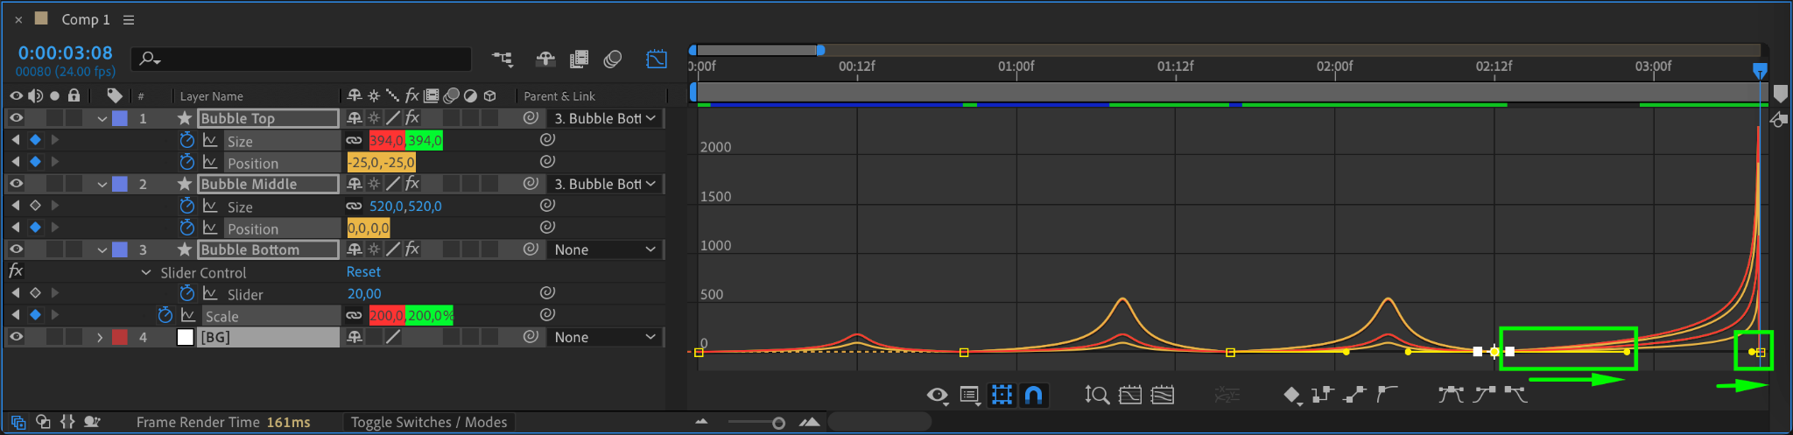Select the Bubble Bottom layer name
This screenshot has width=1793, height=435.
(268, 249)
